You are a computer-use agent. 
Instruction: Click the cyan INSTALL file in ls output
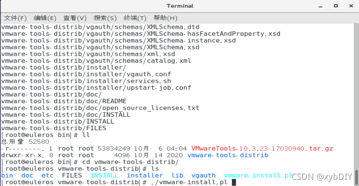104,175
